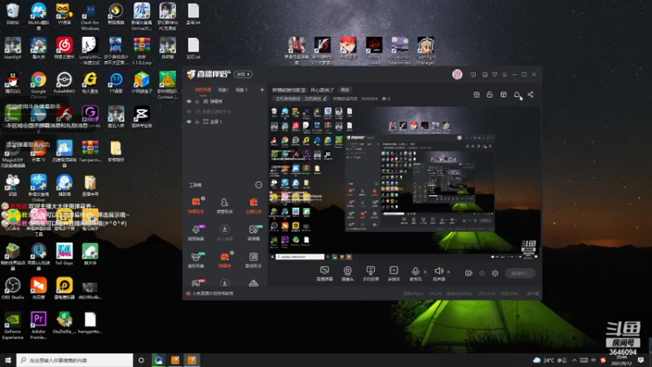Image resolution: width=652 pixels, height=367 pixels.
Task: Open 弹幕助手 settings via its small gear
Action: (x=203, y=198)
